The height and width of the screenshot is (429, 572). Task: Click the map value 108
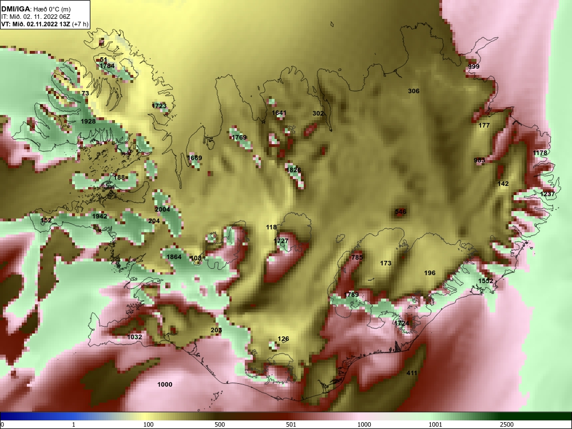pyautogui.click(x=196, y=259)
